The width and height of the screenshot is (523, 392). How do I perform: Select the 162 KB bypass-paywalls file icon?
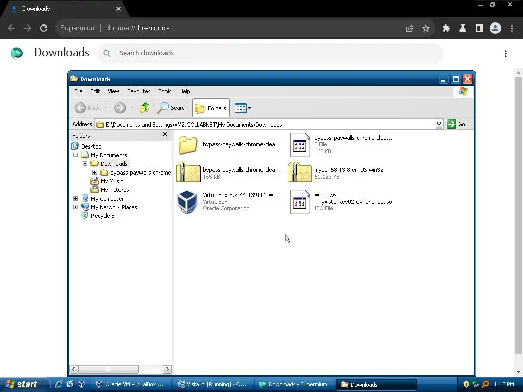(299, 144)
